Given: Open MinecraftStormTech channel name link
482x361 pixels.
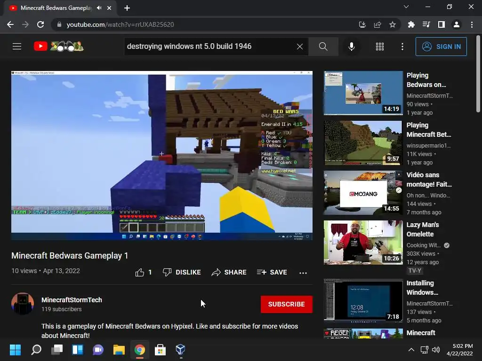Looking at the screenshot, I should pyautogui.click(x=72, y=300).
